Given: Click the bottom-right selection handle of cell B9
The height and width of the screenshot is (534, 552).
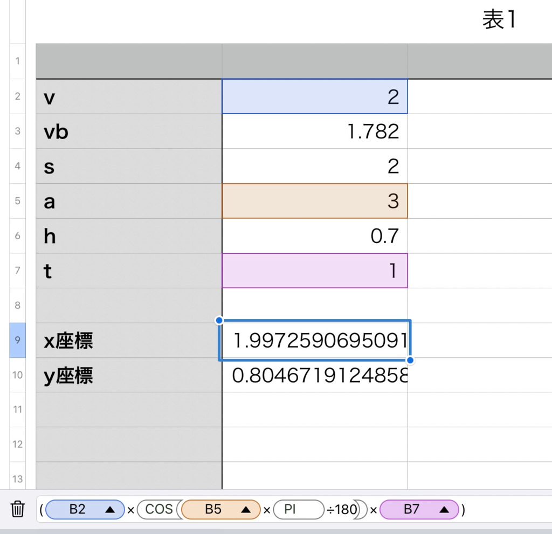Looking at the screenshot, I should coord(410,360).
